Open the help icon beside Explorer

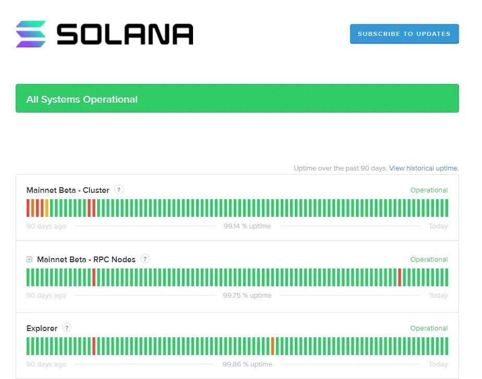(x=67, y=328)
